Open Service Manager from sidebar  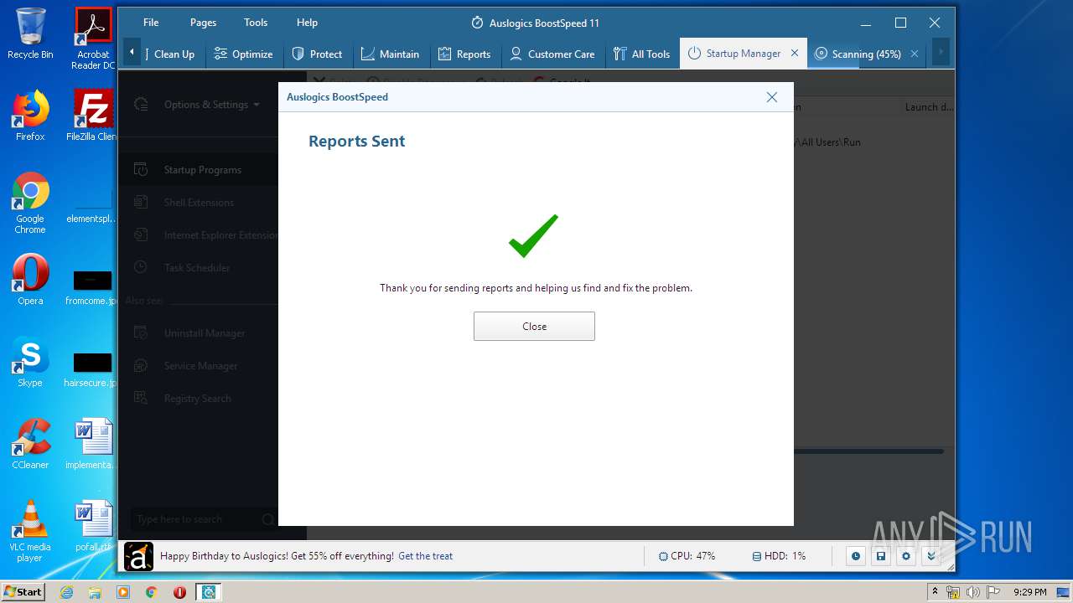click(x=198, y=366)
